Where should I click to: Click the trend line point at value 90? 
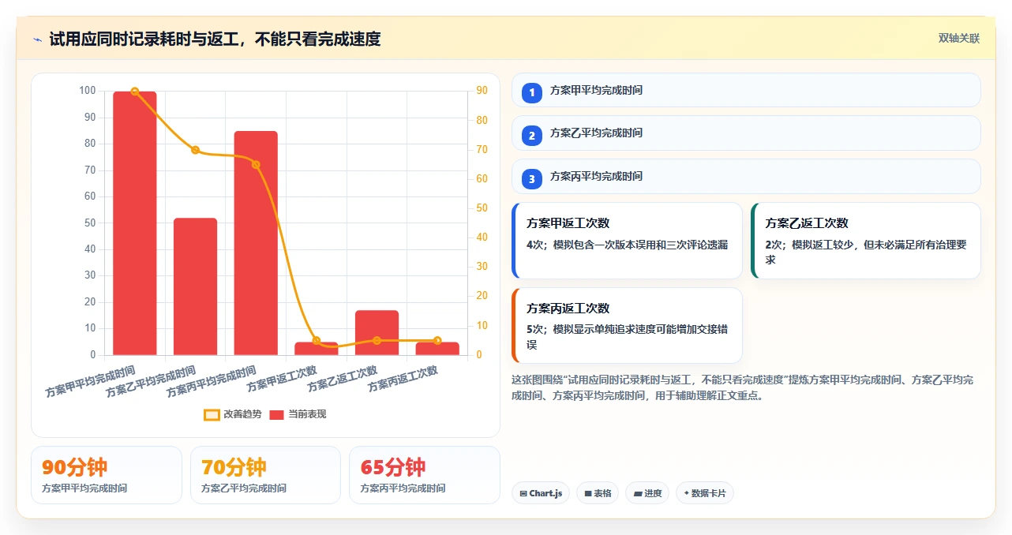click(135, 92)
